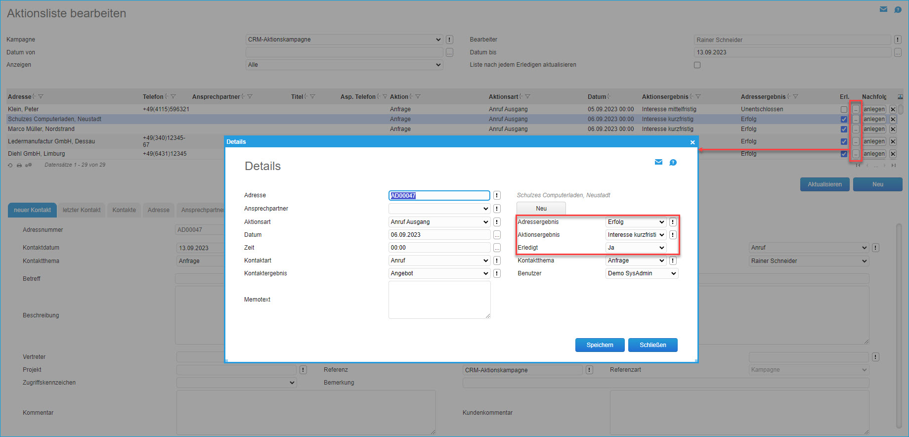Open the details ellipsis button for Klein, Peter

pyautogui.click(x=855, y=109)
